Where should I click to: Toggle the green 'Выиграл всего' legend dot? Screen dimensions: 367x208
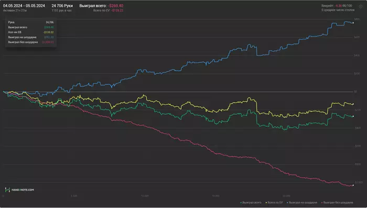click(x=241, y=203)
